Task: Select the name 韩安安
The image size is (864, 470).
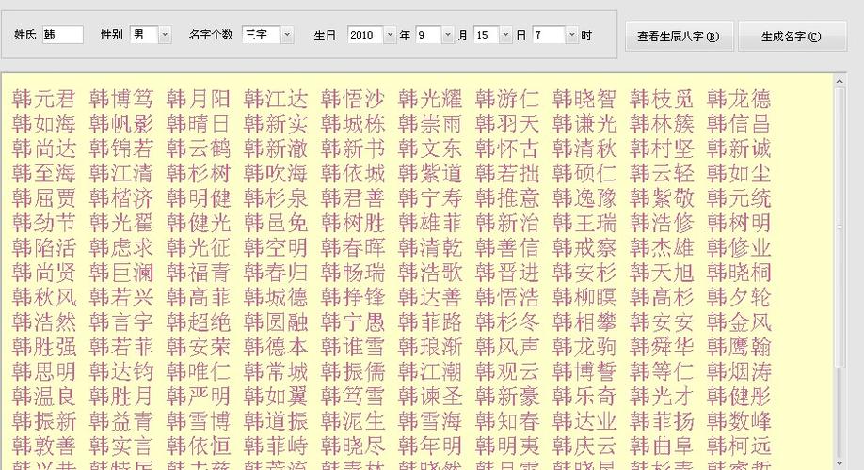Action: point(662,322)
